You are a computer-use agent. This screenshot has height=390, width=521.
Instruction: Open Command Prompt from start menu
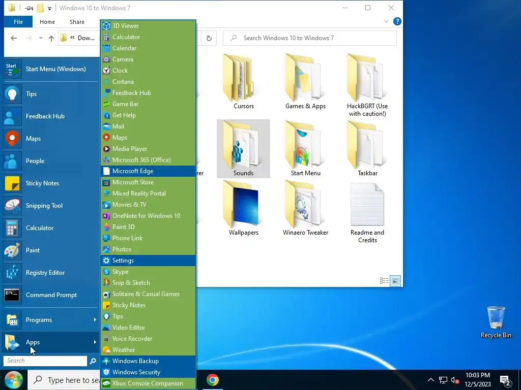[x=51, y=295]
